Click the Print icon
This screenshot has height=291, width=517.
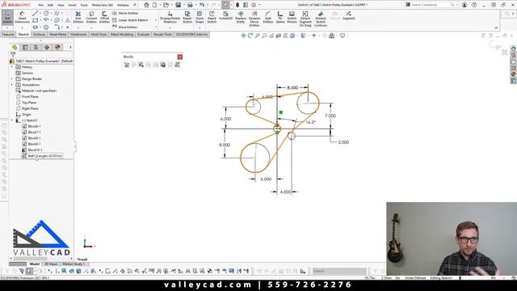(190, 5)
